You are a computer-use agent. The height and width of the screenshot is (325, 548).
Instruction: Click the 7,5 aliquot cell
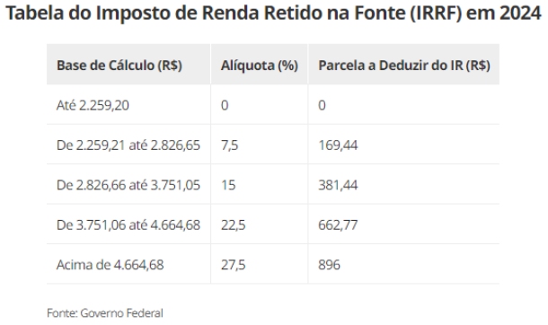260,145
